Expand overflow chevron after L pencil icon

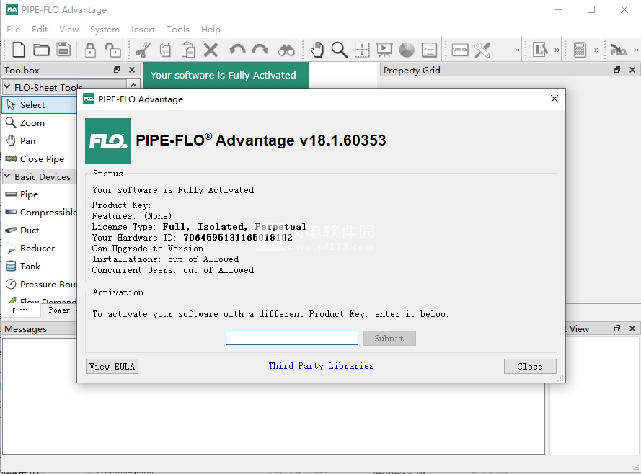coord(557,50)
